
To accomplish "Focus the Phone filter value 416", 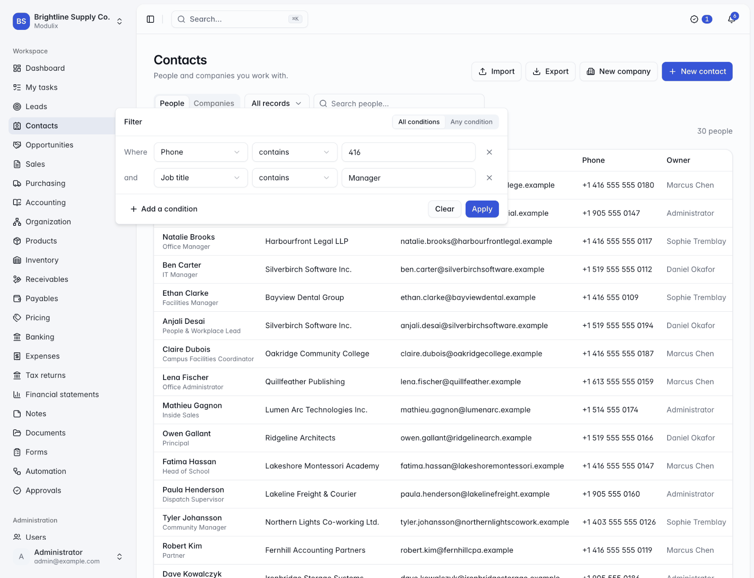I will click(x=408, y=152).
